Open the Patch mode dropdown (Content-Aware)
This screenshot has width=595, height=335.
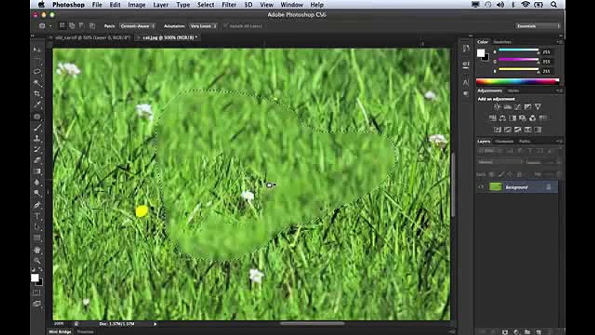[x=137, y=26]
